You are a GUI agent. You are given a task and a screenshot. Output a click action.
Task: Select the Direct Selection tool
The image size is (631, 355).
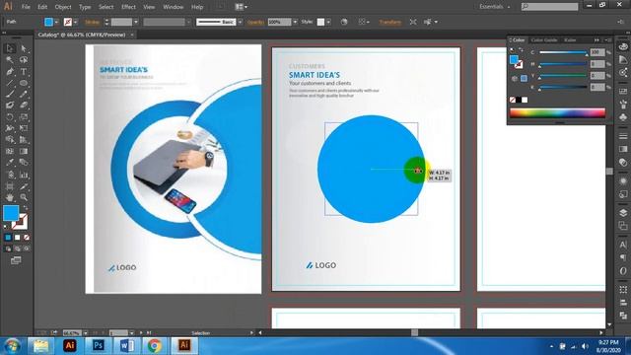24,48
